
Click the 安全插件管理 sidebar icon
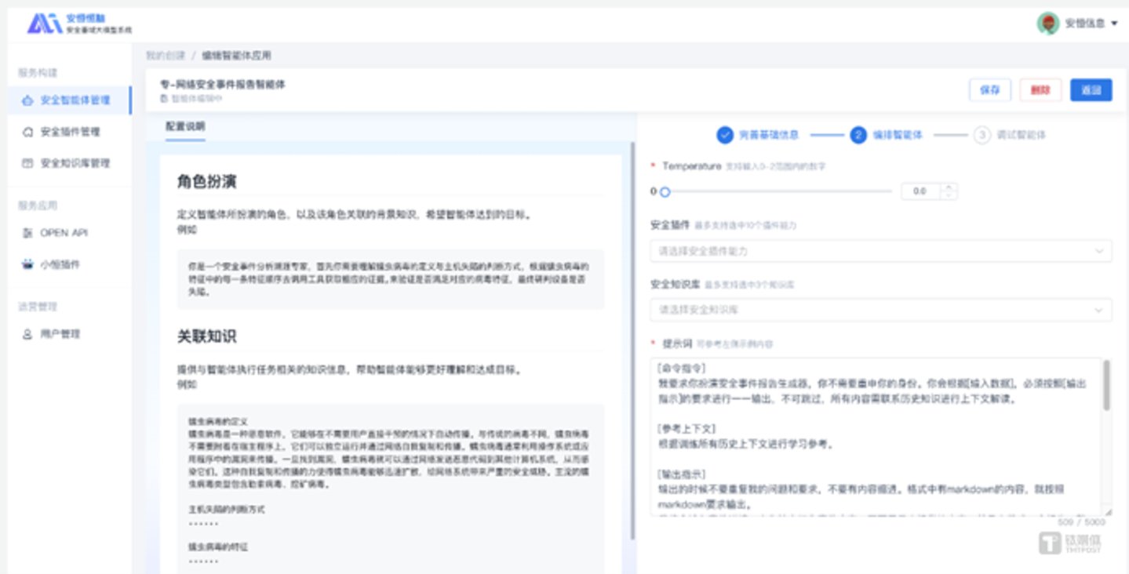point(27,132)
